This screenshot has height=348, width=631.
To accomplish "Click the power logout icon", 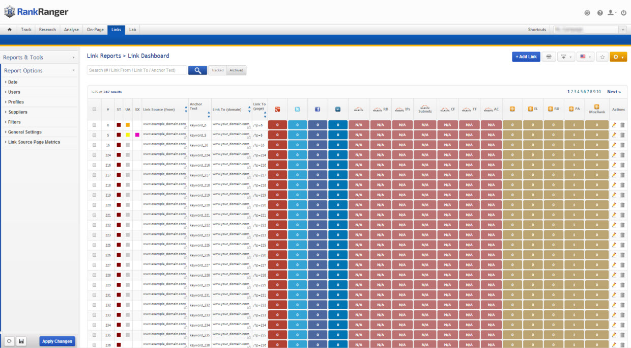I will tap(624, 13).
